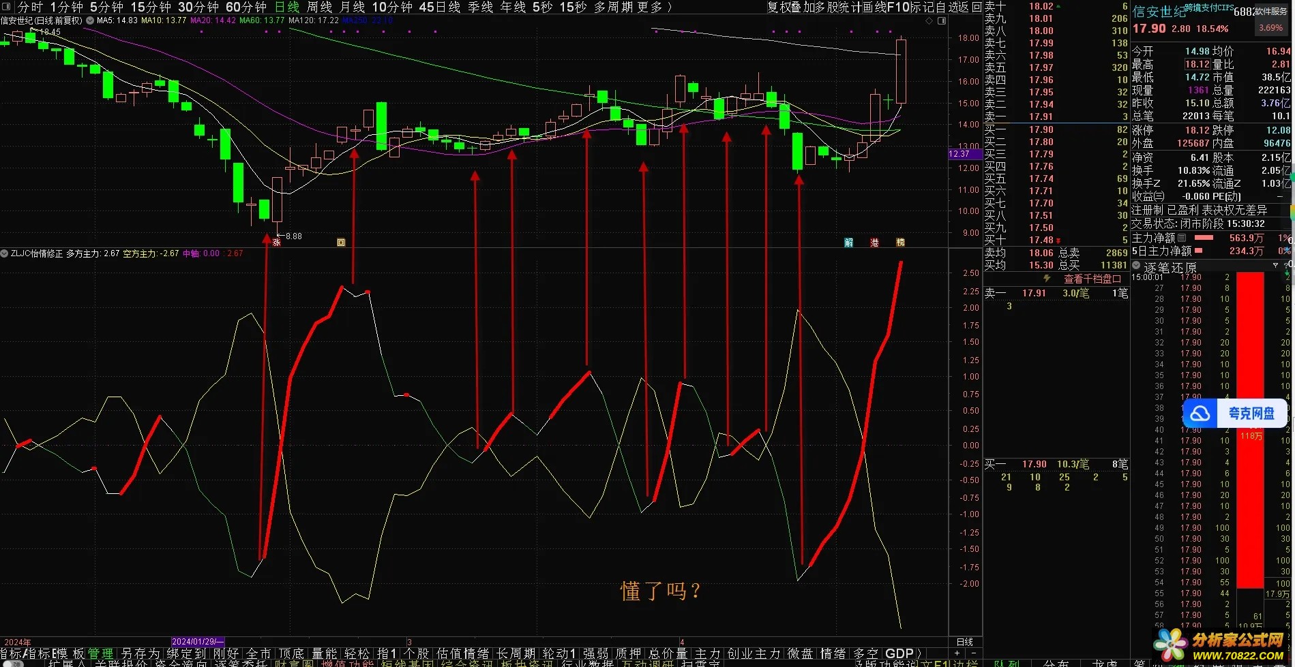Select the GDP indicator tab
This screenshot has width=1295, height=667.
pos(899,653)
